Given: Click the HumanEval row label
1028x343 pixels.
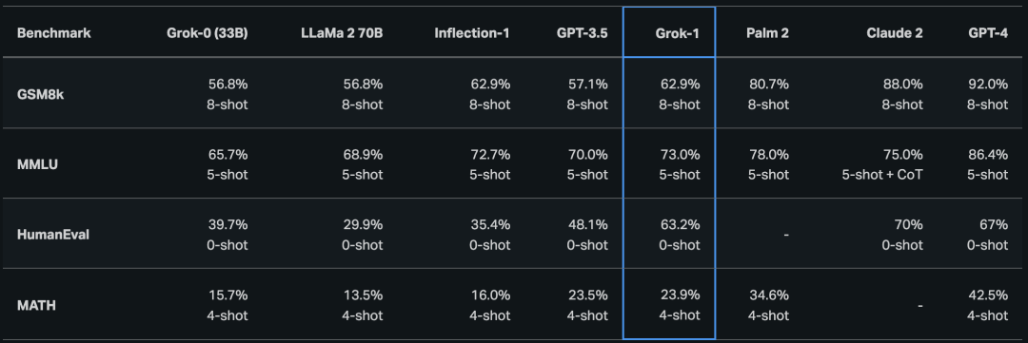Looking at the screenshot, I should pyautogui.click(x=53, y=235).
